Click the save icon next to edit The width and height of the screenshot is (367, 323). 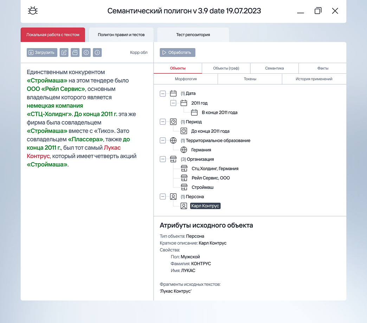pyautogui.click(x=75, y=53)
